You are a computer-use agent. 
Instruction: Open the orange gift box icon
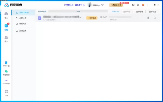coord(143,5)
